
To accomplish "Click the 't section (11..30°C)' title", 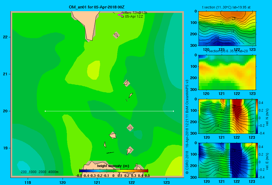I will 226,7.
